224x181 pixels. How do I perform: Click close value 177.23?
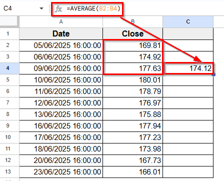[x=132, y=137]
